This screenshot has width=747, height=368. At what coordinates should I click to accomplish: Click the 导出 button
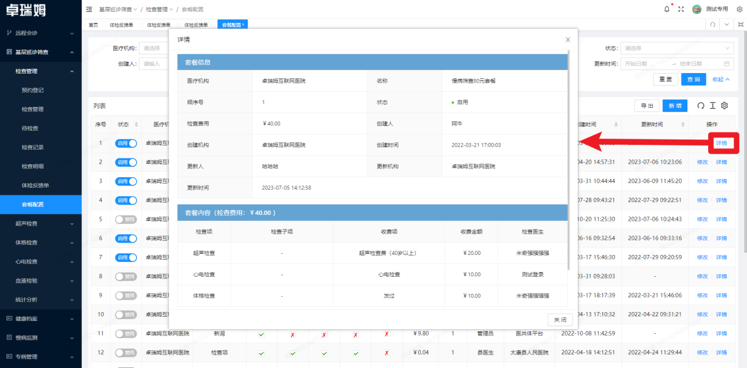coord(647,105)
